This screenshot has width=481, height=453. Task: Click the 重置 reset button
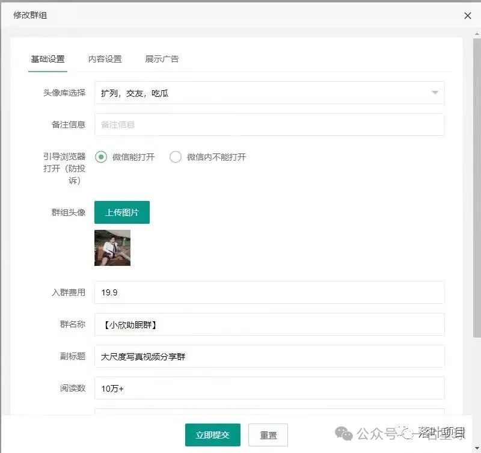[x=268, y=434]
